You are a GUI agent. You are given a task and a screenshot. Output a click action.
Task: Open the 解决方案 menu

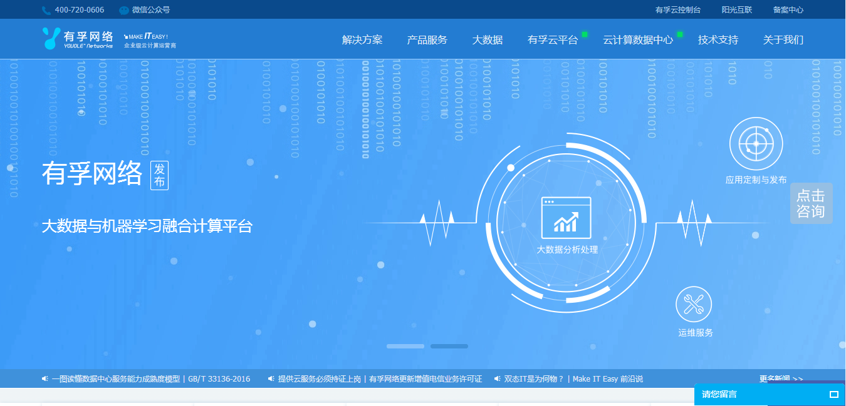[x=362, y=40]
